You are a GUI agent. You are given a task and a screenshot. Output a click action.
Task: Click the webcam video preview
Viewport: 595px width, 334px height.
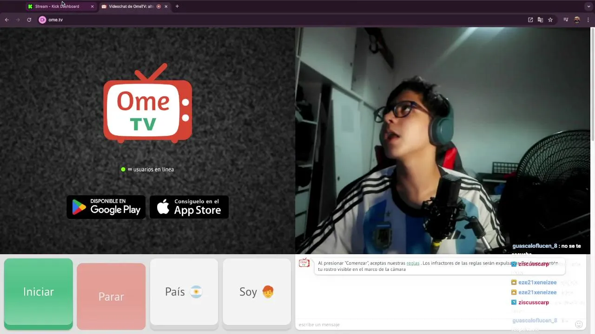tap(443, 141)
